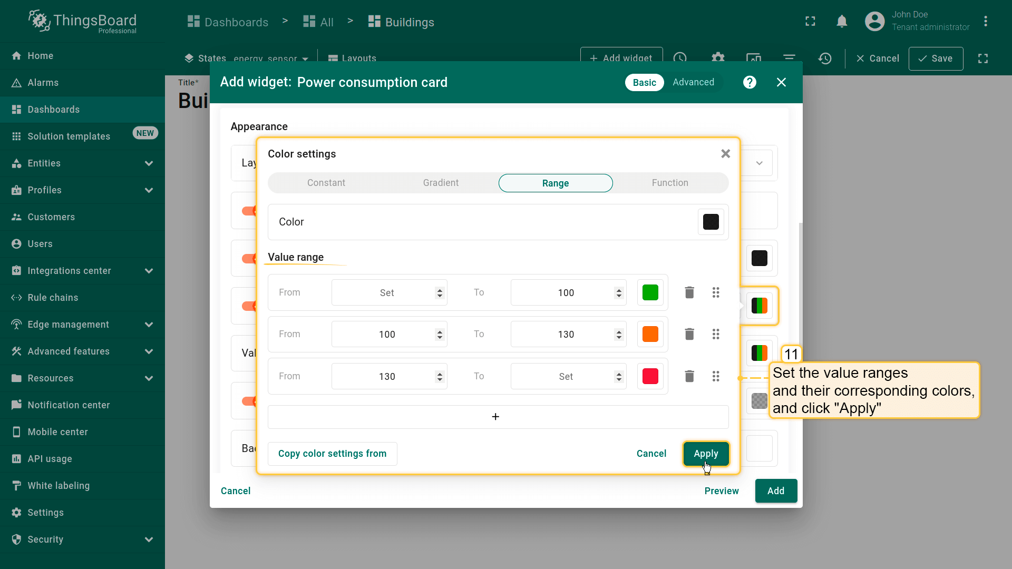Select the Constant color type
The image size is (1012, 569).
coord(326,183)
